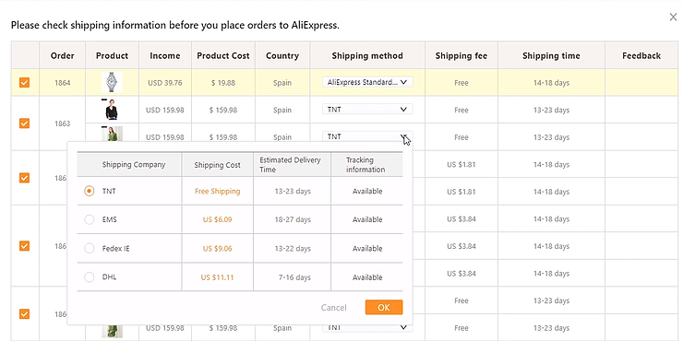The image size is (683, 341).
Task: Toggle the last visible order checkbox at the bottom
Action: [24, 313]
